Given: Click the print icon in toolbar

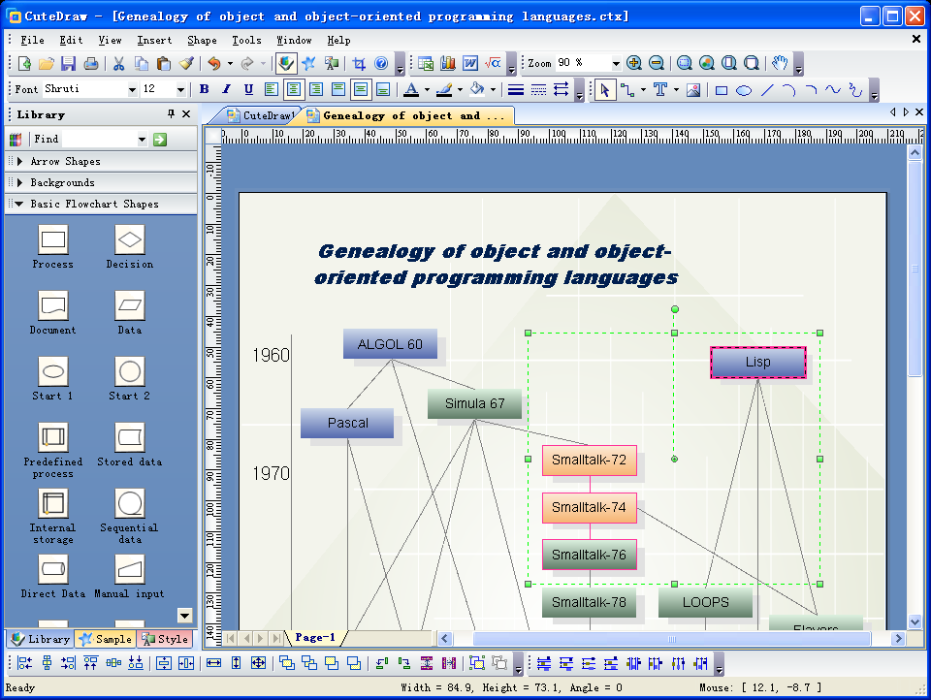Looking at the screenshot, I should [x=90, y=63].
